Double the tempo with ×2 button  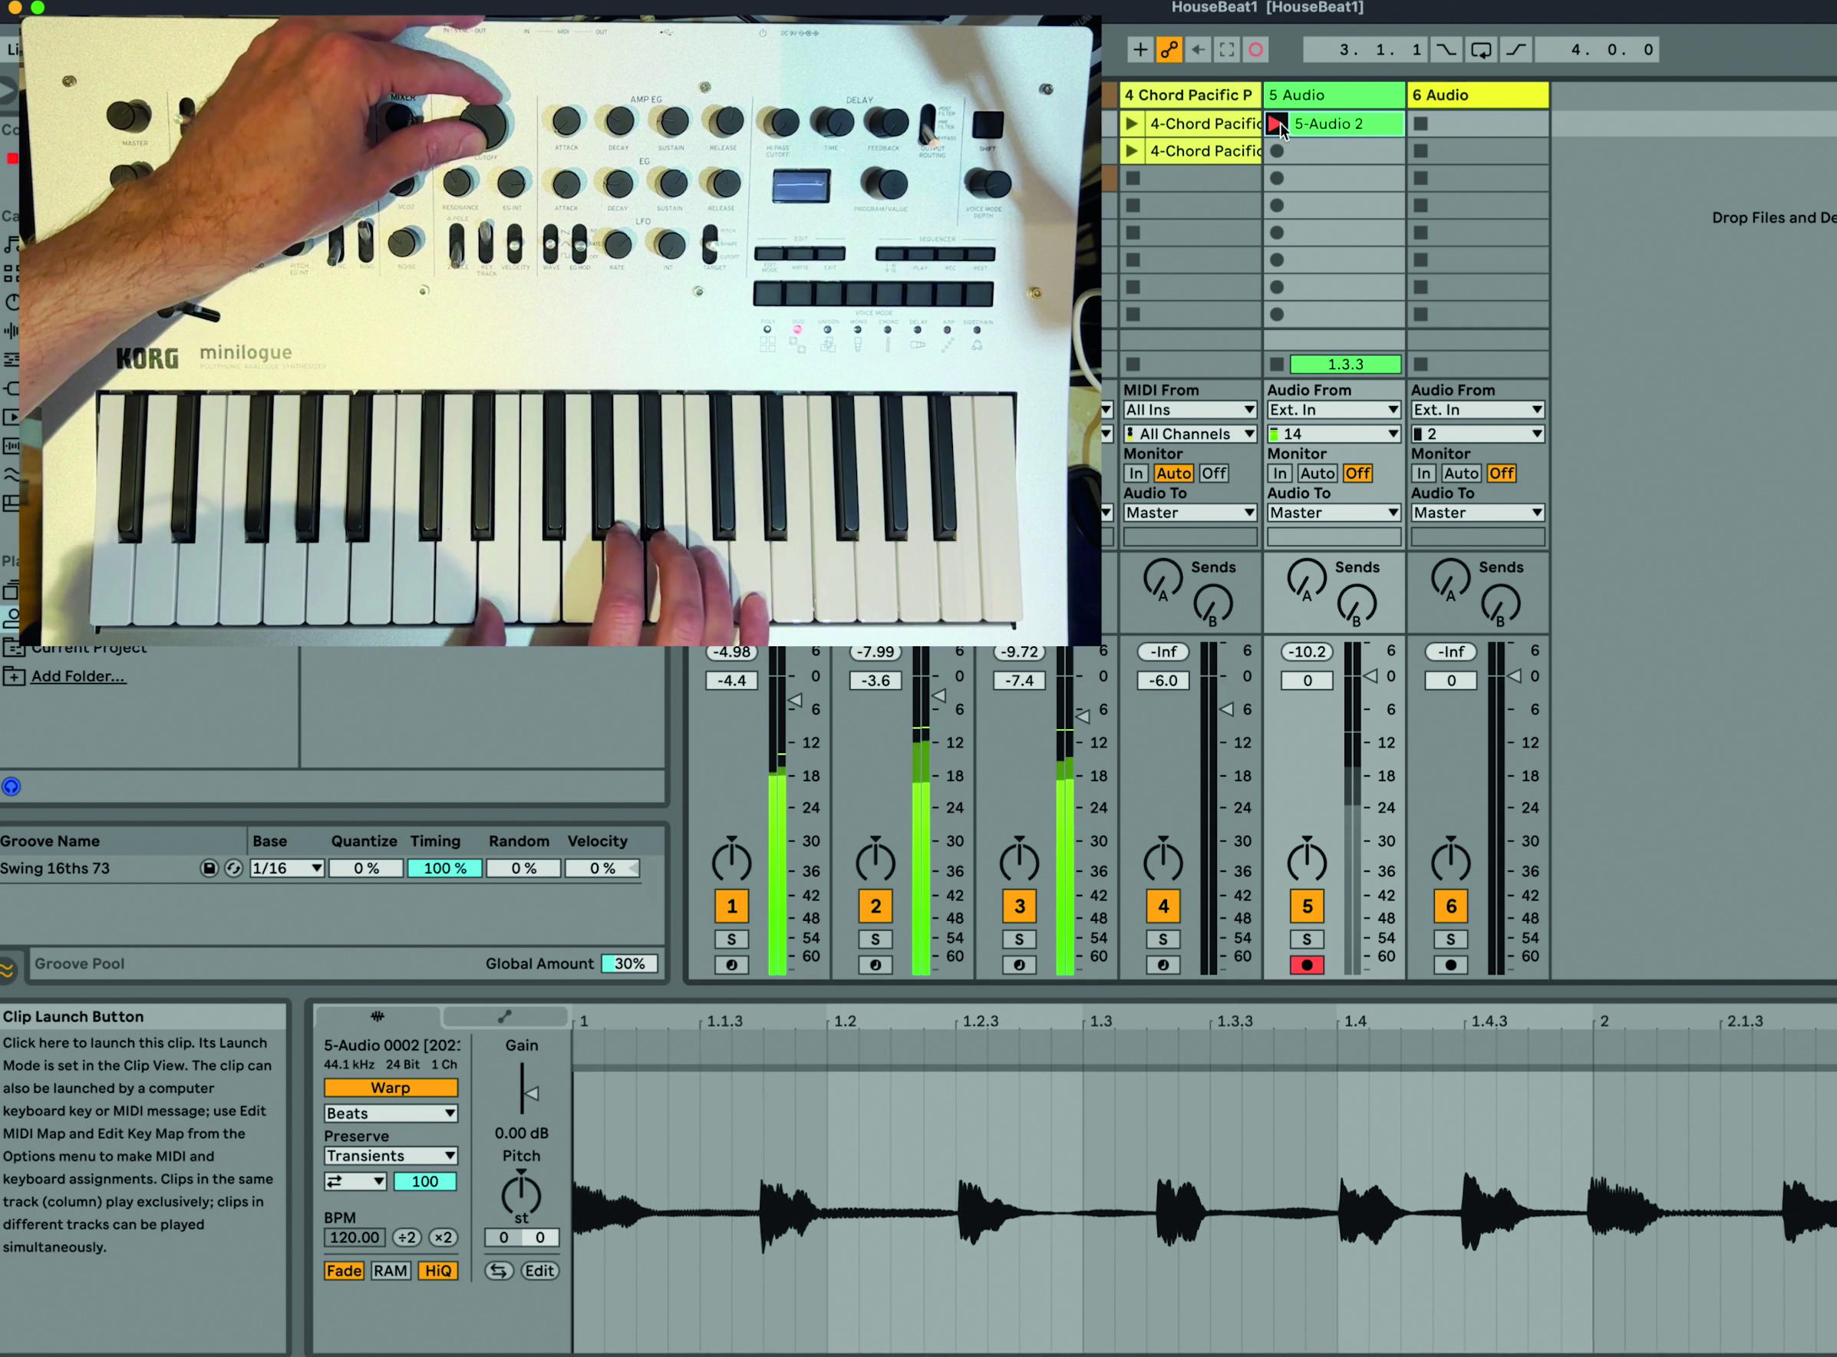point(443,1238)
